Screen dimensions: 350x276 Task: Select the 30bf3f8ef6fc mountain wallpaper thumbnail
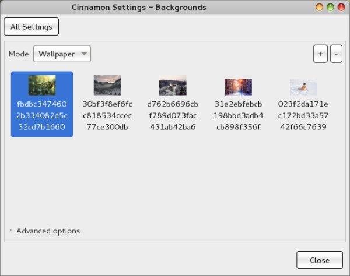[107, 86]
